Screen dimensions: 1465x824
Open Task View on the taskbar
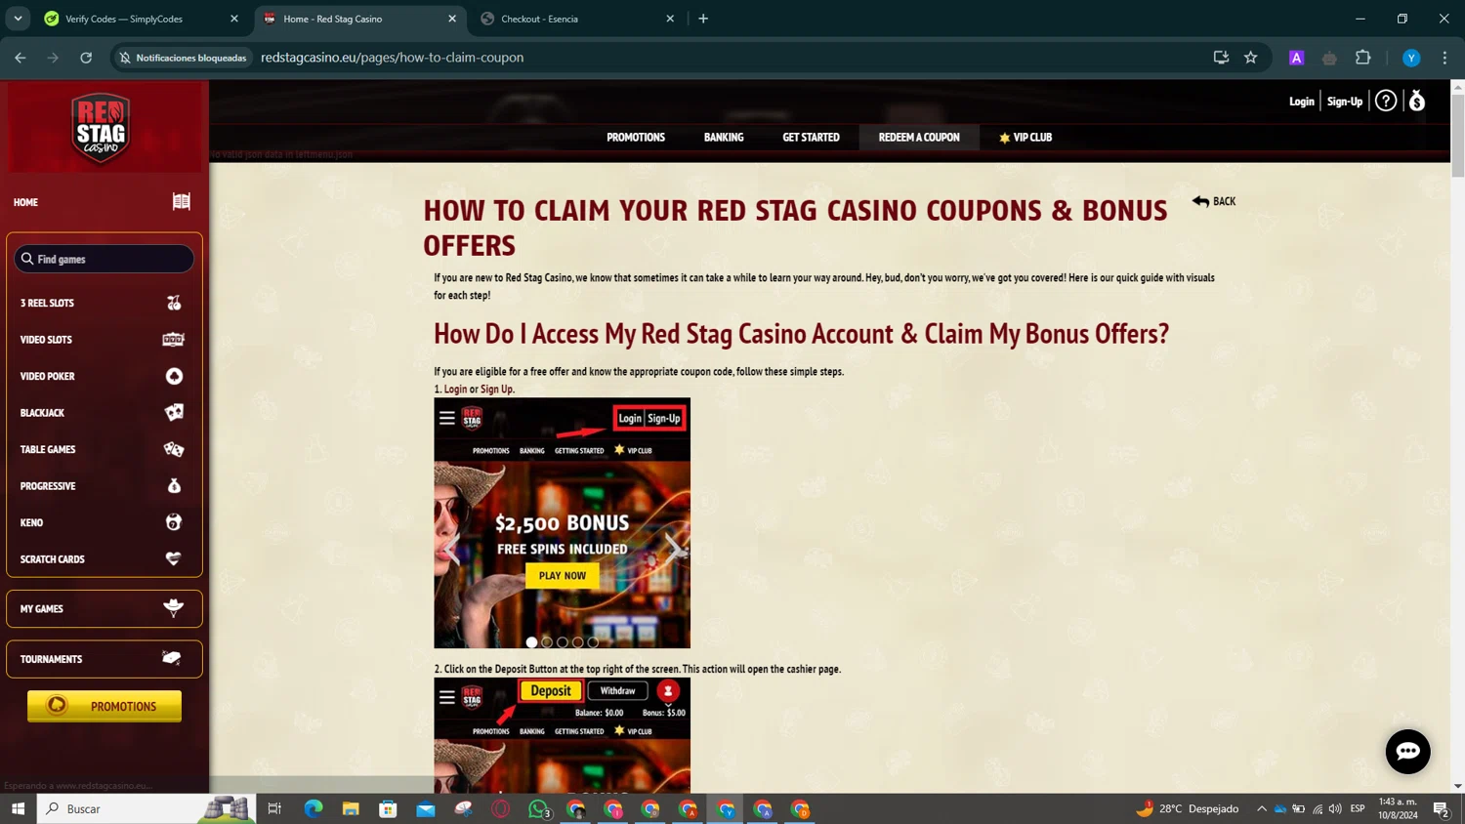click(274, 808)
